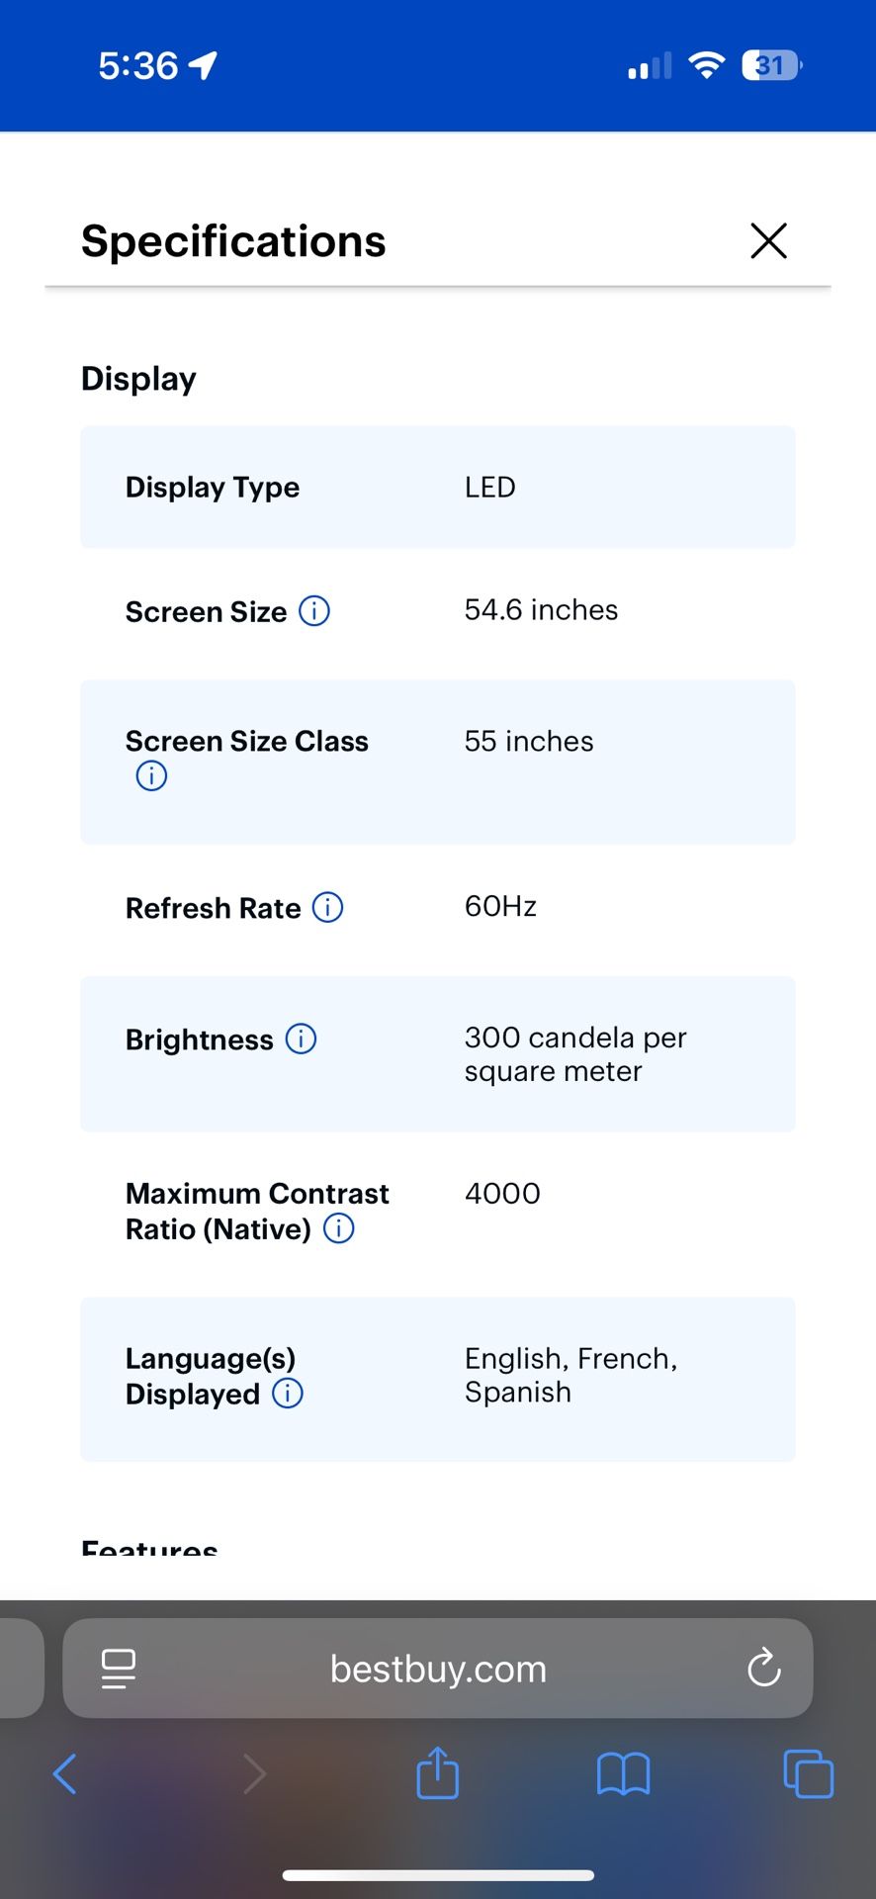Screen dimensions: 876x1899
Task: Open Refresh Rate info tooltip
Action: tap(326, 907)
